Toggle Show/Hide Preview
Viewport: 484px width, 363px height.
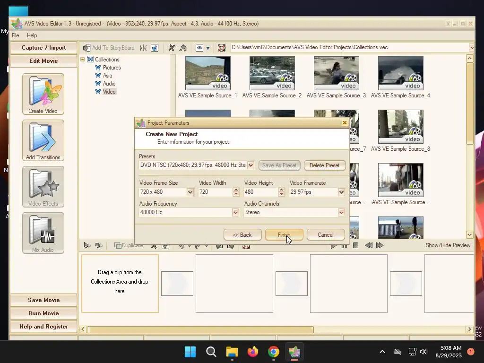click(x=448, y=245)
